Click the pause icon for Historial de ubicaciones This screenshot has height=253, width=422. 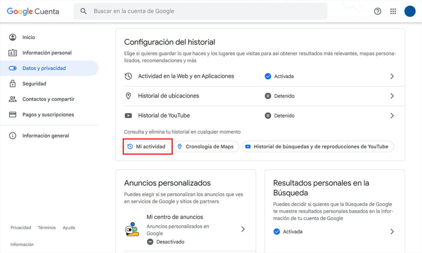tap(268, 96)
